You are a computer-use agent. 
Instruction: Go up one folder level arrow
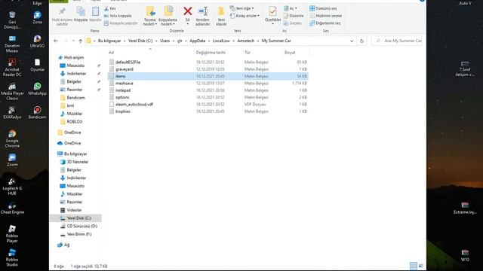[x=81, y=41]
